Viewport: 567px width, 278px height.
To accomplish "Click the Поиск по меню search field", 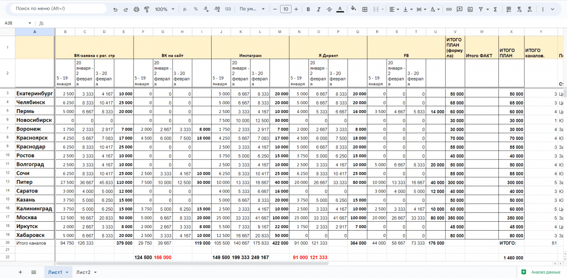I will coord(58,8).
